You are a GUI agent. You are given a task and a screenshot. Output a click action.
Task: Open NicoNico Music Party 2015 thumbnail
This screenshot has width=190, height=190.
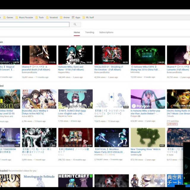(x=112, y=137)
